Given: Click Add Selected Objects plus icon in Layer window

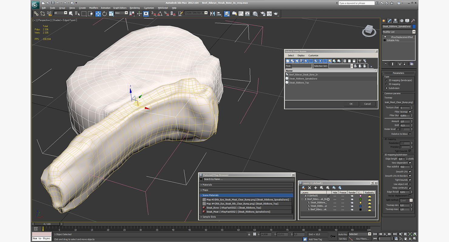Looking at the screenshot, I should point(316,188).
